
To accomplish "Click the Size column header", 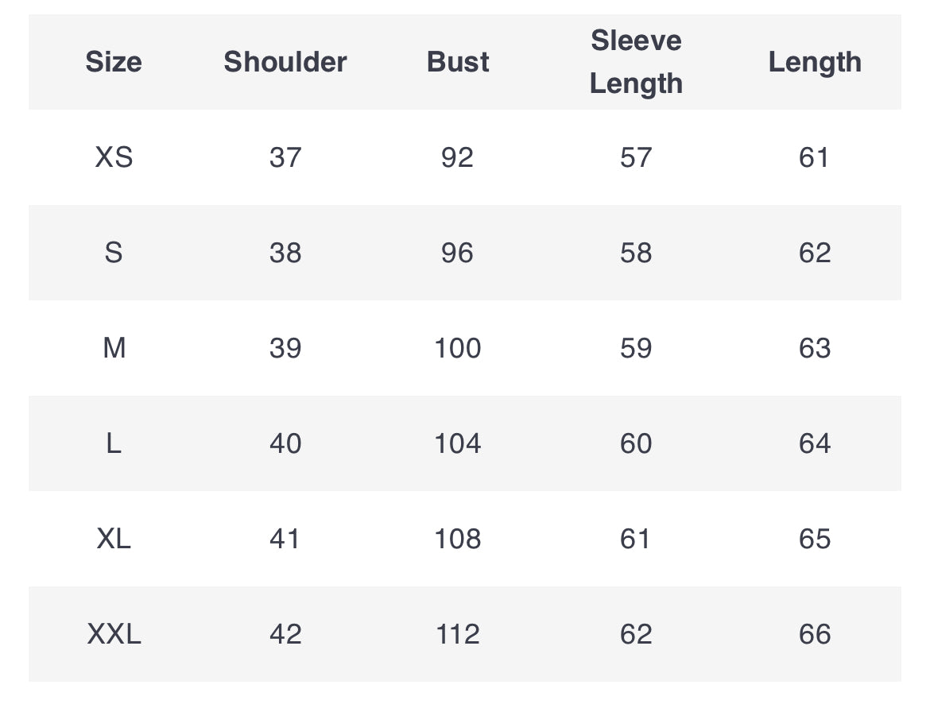I will 114,62.
